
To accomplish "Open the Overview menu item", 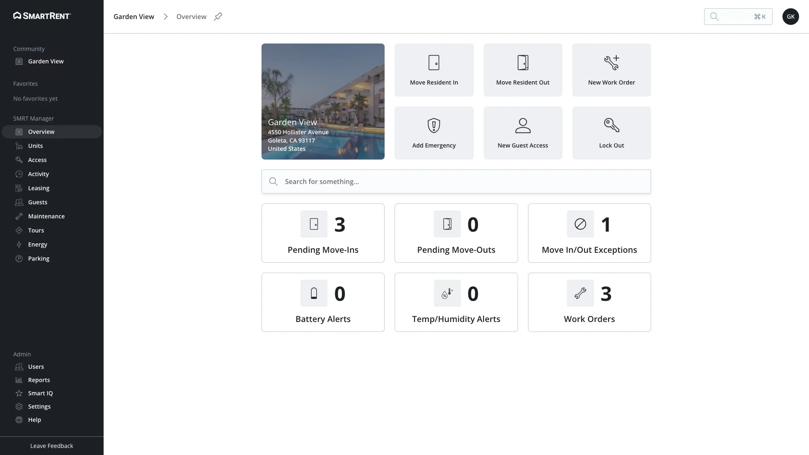I will coord(52,132).
